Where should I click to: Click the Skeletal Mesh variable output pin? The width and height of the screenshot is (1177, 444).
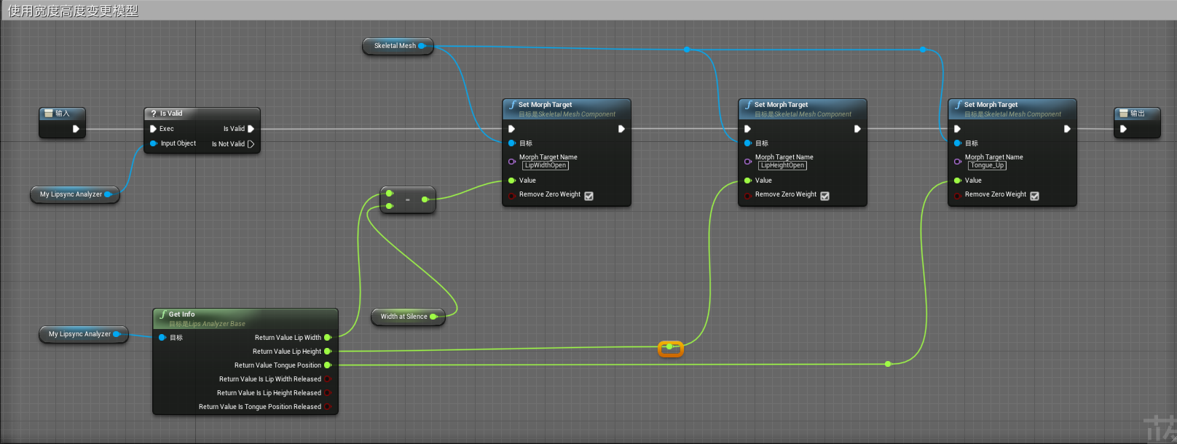tap(422, 46)
